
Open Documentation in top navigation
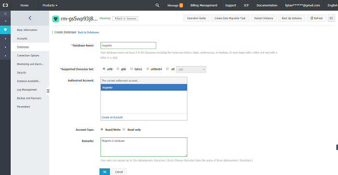[x=267, y=5]
